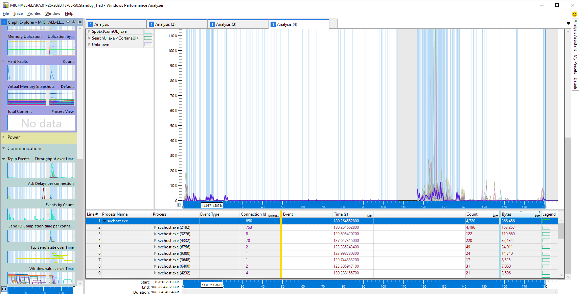Open the Window menu

pyautogui.click(x=53, y=14)
